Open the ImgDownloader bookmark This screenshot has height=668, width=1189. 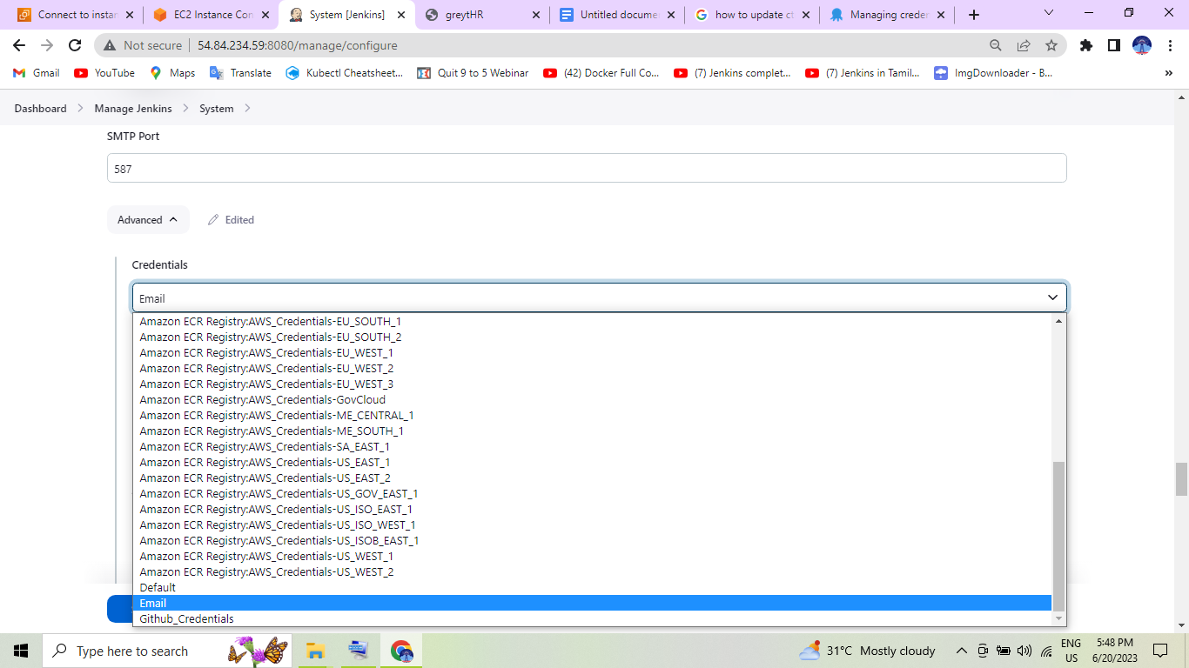[x=993, y=73]
